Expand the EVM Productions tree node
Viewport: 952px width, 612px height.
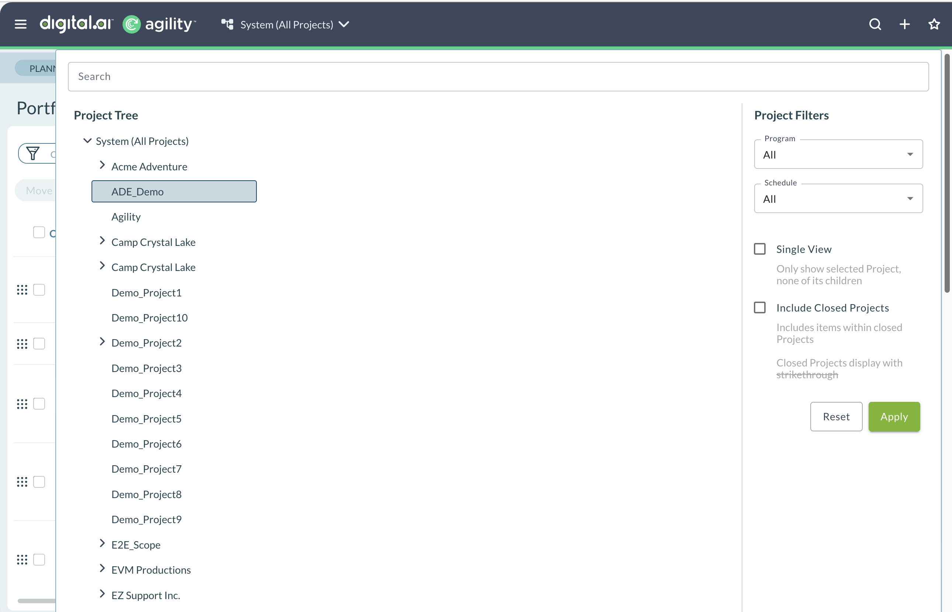pyautogui.click(x=102, y=569)
